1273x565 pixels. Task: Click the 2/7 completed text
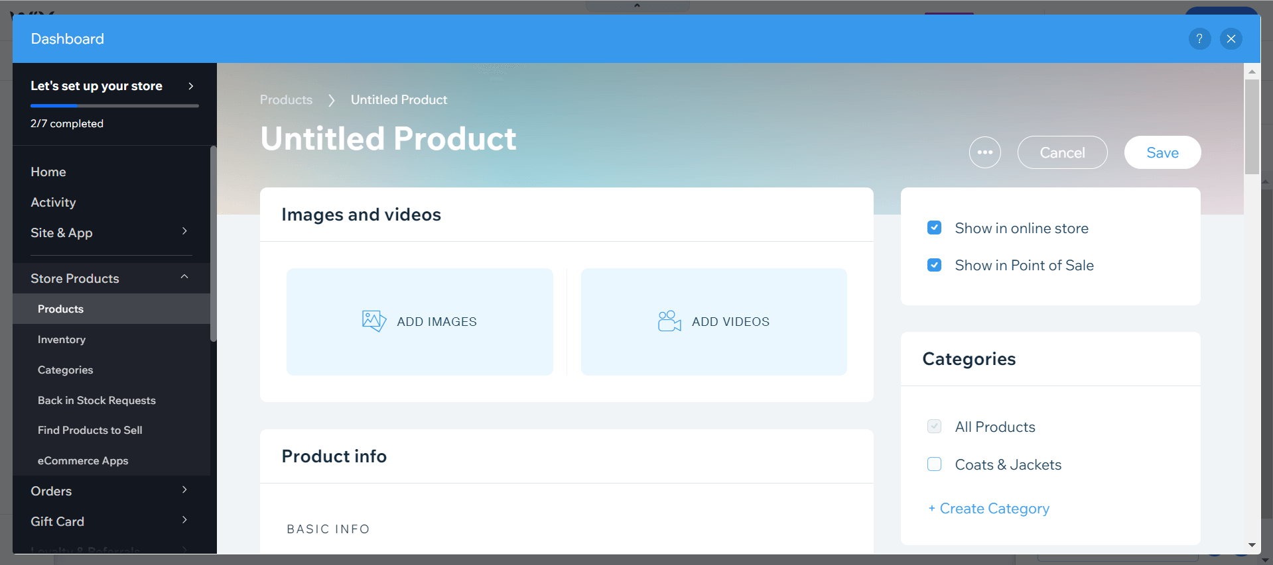pos(67,123)
